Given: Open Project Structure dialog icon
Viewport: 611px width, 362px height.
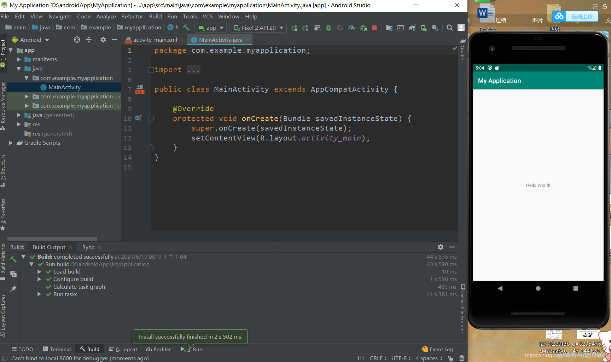Looking at the screenshot, I should click(389, 28).
